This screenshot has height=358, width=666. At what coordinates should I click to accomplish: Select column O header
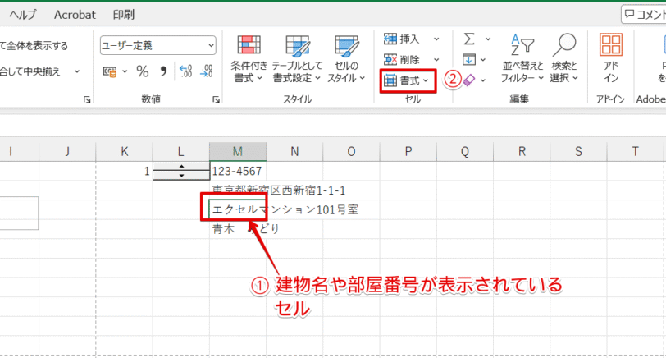pyautogui.click(x=351, y=151)
